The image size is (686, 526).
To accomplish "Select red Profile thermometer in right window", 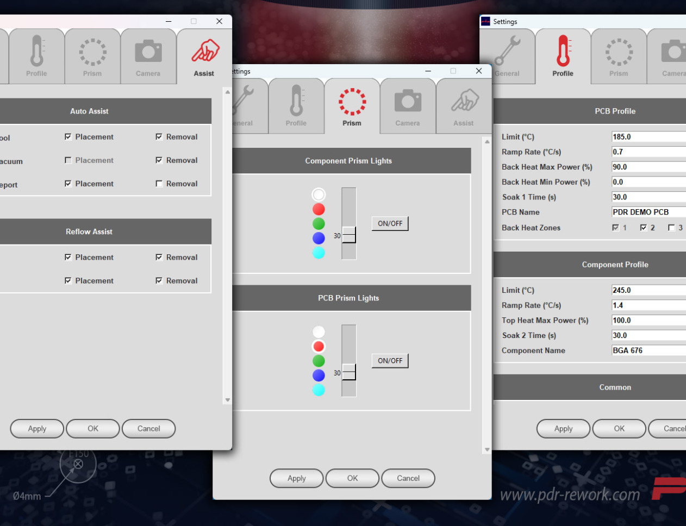I will point(564,51).
